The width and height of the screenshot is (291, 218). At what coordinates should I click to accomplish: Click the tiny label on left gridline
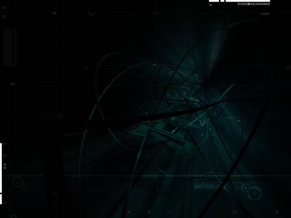click(13, 84)
